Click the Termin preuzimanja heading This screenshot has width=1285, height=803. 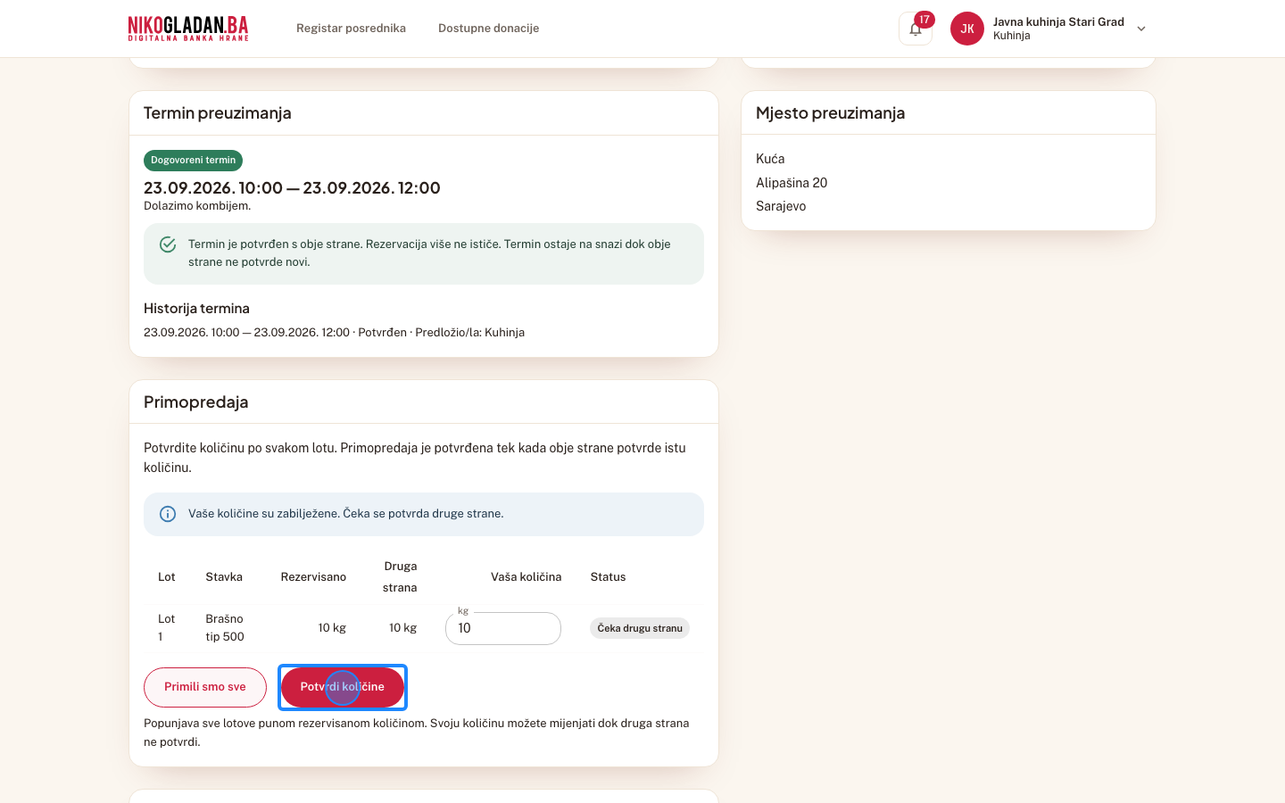coord(218,113)
